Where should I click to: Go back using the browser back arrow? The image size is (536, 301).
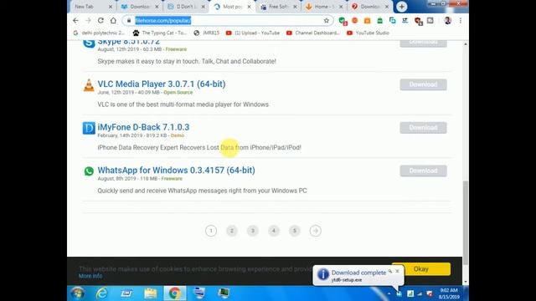click(75, 20)
